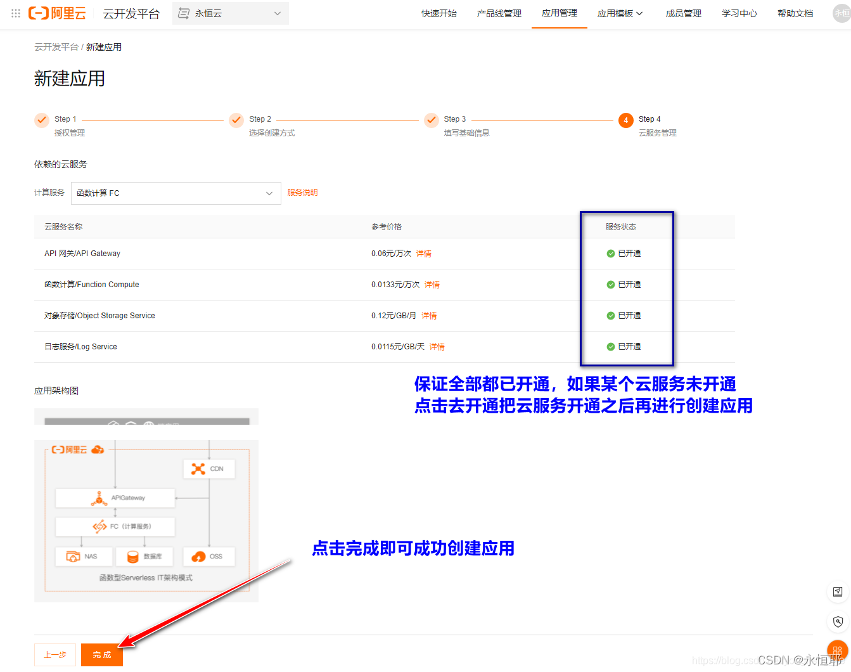The image size is (851, 672).
Task: Click the 日志服务/Log Service row name
Action: point(80,347)
